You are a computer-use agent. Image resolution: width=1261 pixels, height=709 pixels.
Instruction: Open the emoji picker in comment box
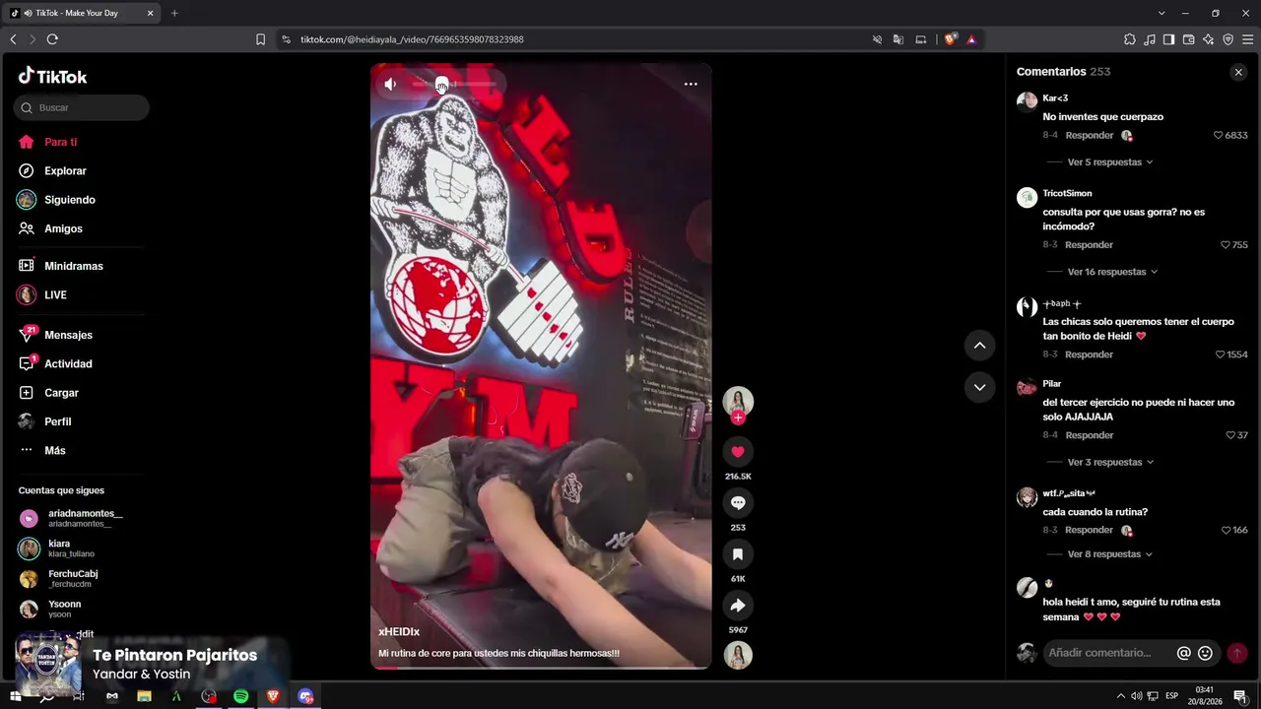1205,653
